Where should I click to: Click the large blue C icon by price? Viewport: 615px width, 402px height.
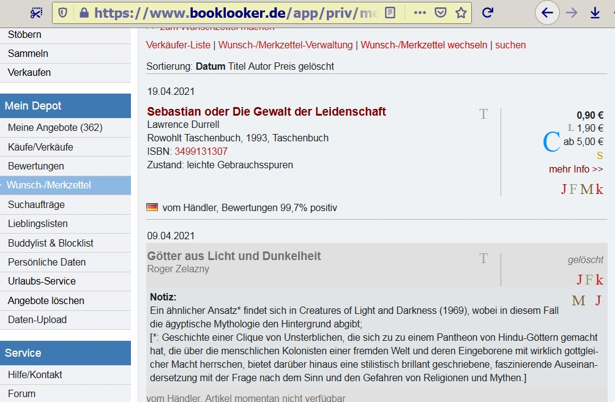[551, 141]
